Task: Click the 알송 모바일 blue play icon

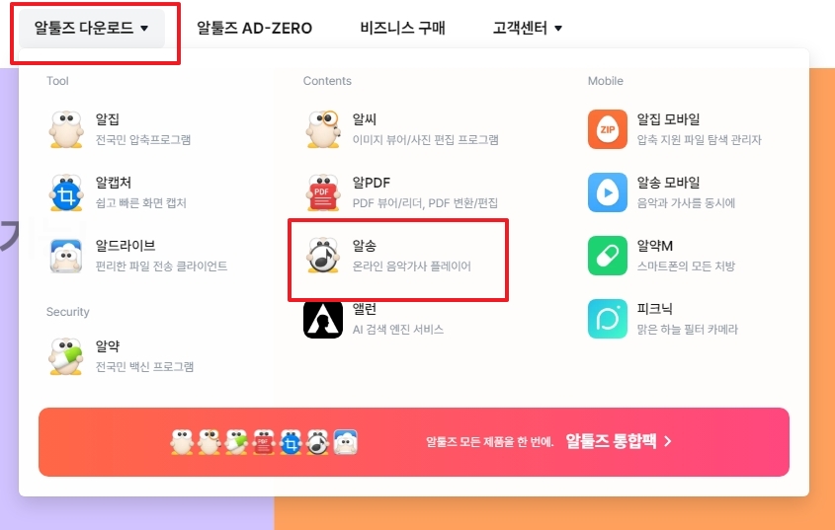Action: tap(608, 192)
